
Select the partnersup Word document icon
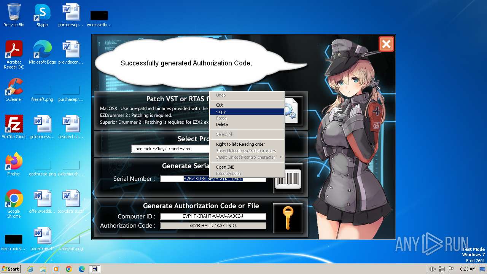click(71, 15)
